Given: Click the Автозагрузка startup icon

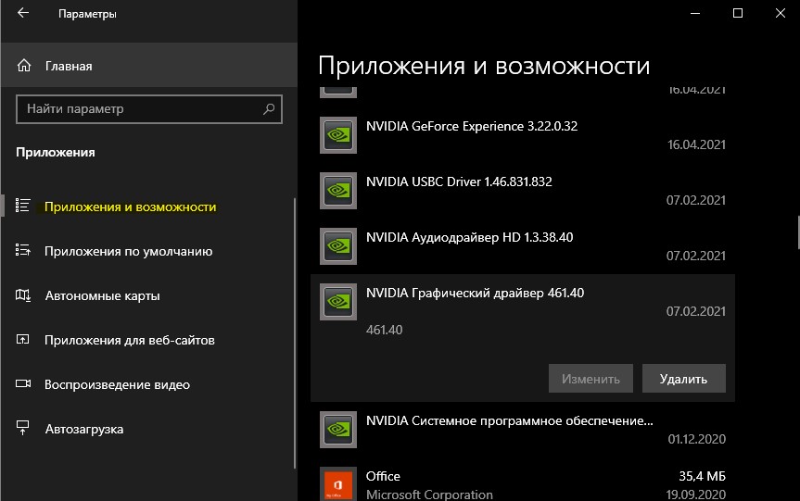Looking at the screenshot, I should coord(23,428).
